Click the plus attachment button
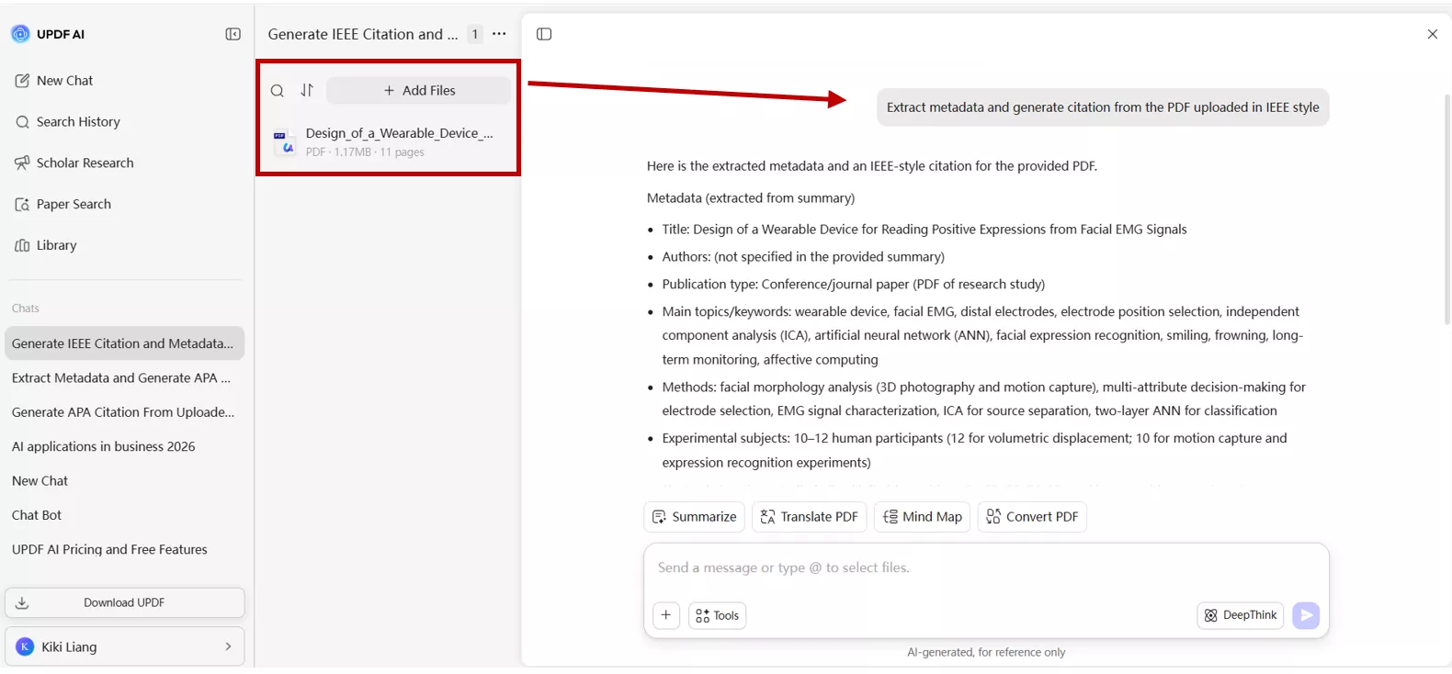Image resolution: width=1452 pixels, height=674 pixels. (x=666, y=615)
